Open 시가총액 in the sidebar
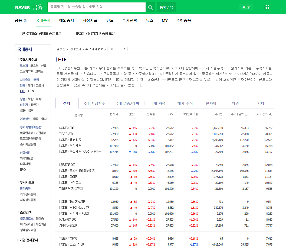The height and width of the screenshot is (248, 286). [25, 80]
